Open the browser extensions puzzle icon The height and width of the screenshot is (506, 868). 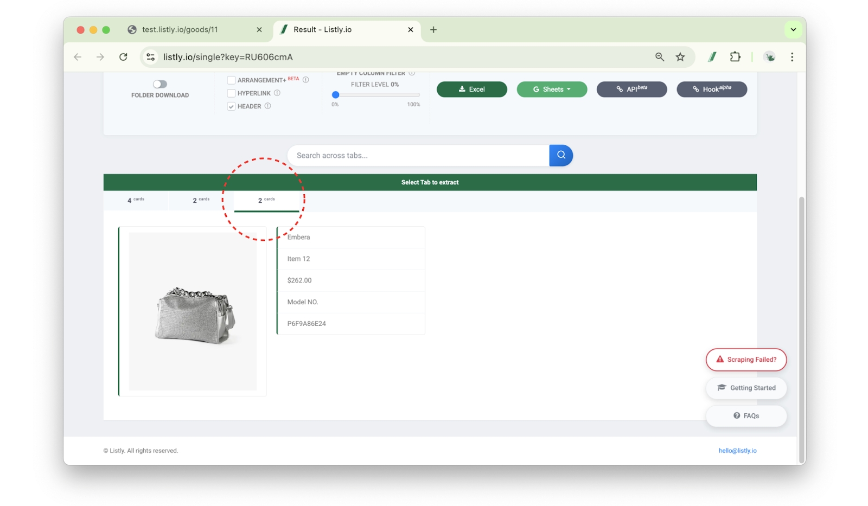(735, 57)
